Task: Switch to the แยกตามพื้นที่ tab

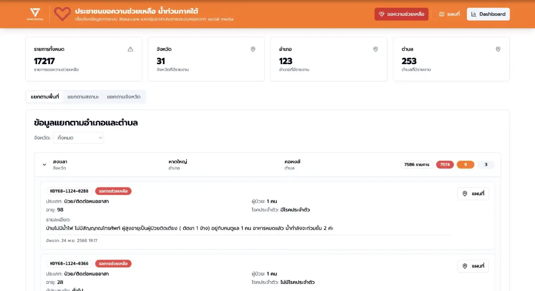Action: (45, 97)
